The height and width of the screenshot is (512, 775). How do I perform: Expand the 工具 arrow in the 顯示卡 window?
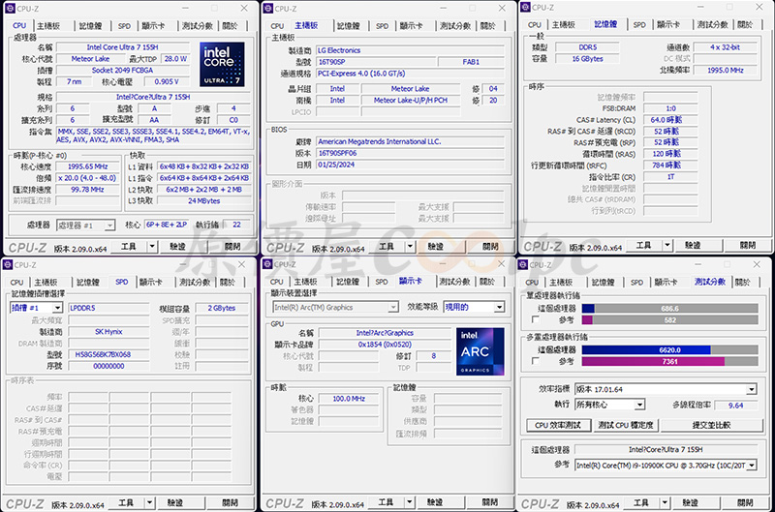point(410,502)
